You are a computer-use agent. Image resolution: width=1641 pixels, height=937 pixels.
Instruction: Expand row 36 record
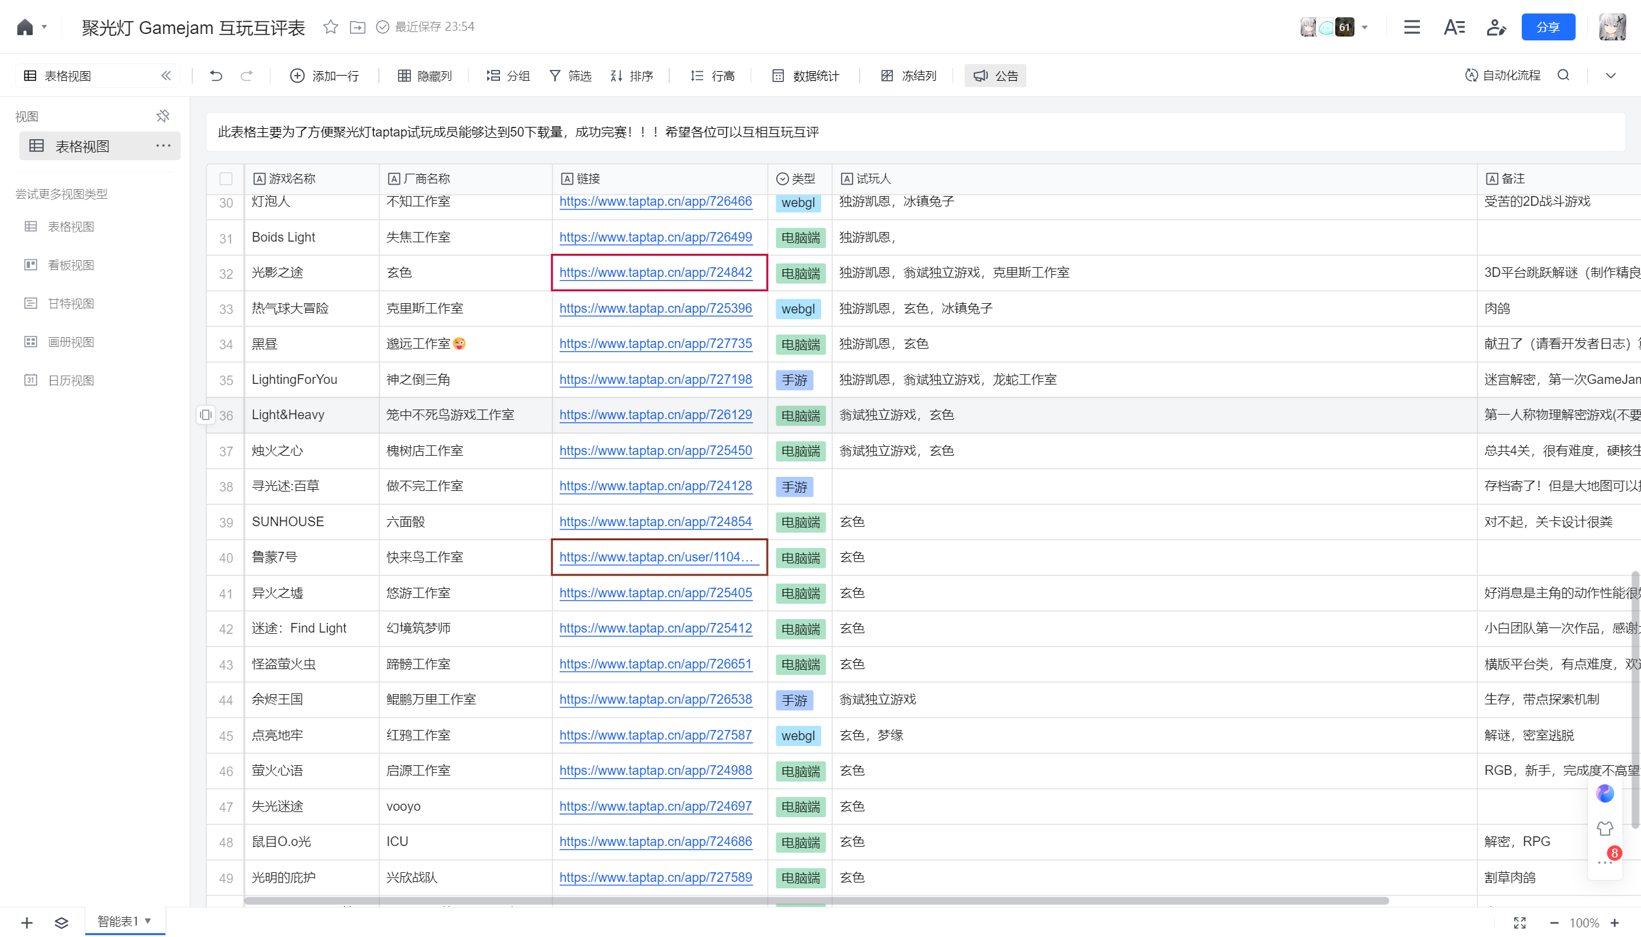pyautogui.click(x=205, y=415)
